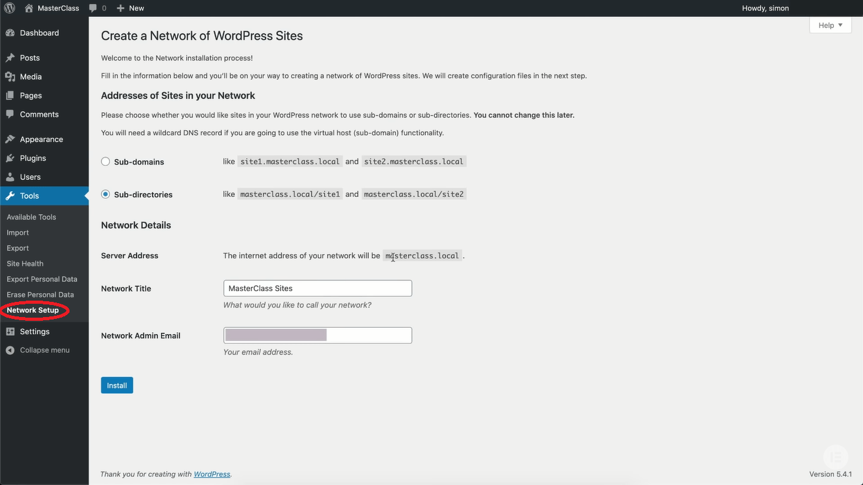Open the MasterClass home icon
This screenshot has width=863, height=485.
[28, 8]
